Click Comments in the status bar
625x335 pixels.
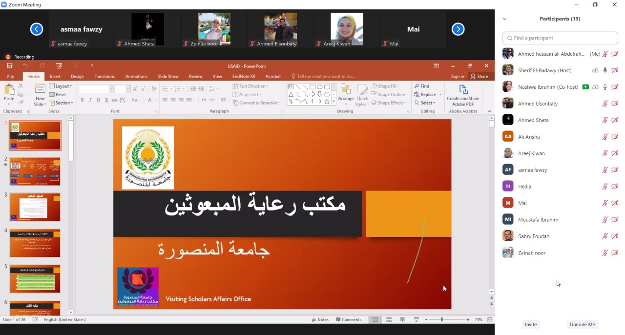coord(349,319)
